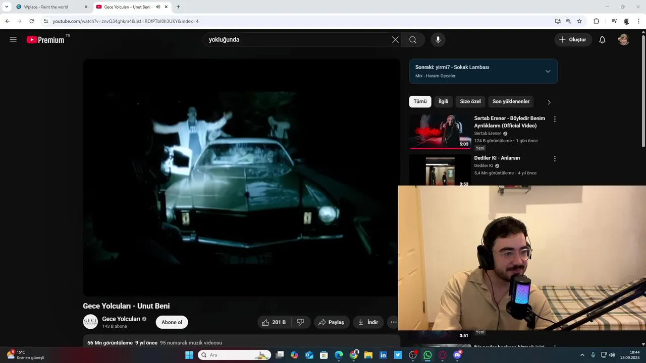Subscribe with the Abone ol button

coord(172,322)
